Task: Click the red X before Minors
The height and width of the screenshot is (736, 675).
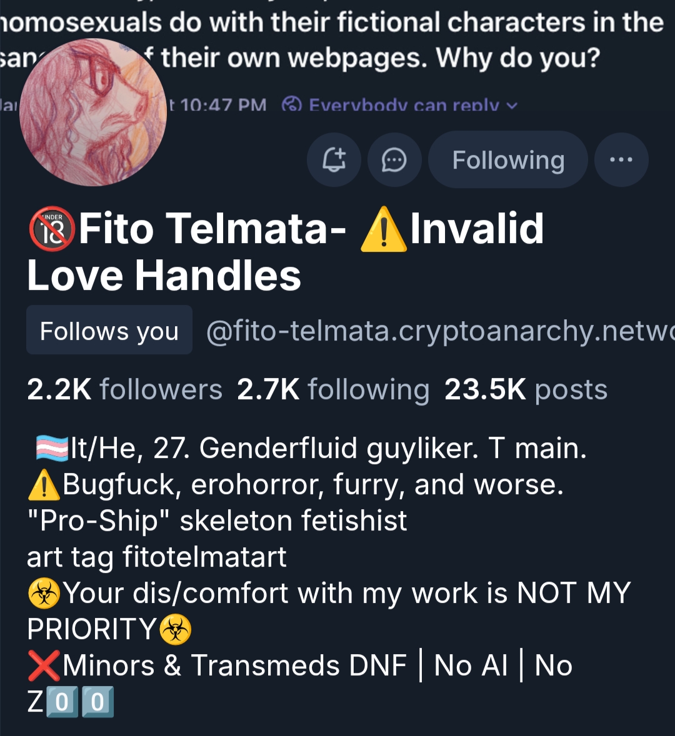Action: pos(44,665)
